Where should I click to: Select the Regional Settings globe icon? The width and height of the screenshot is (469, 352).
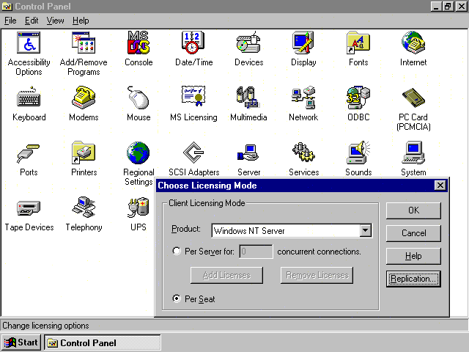[139, 153]
